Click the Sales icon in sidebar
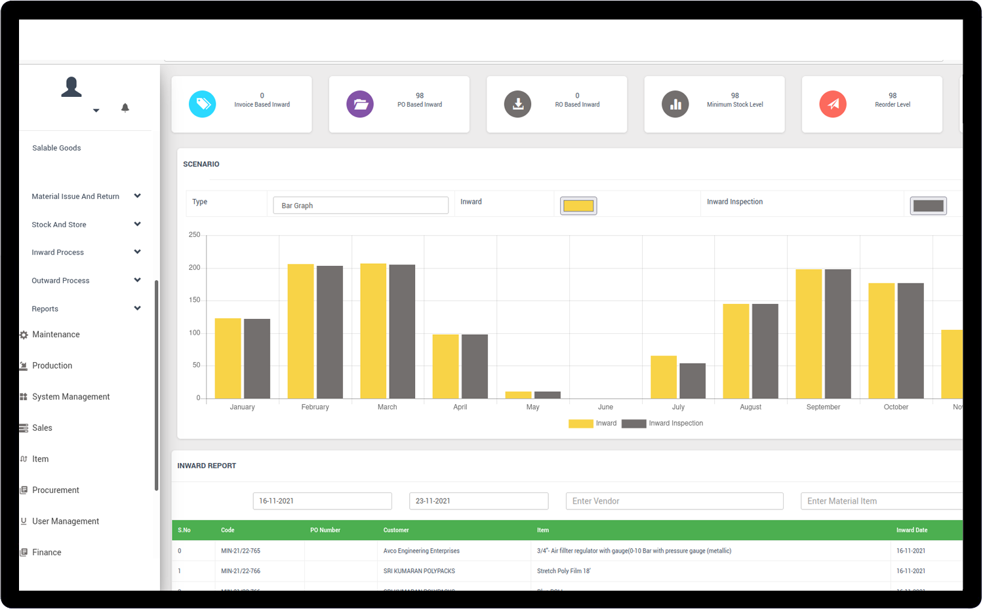The height and width of the screenshot is (609, 983). (24, 428)
